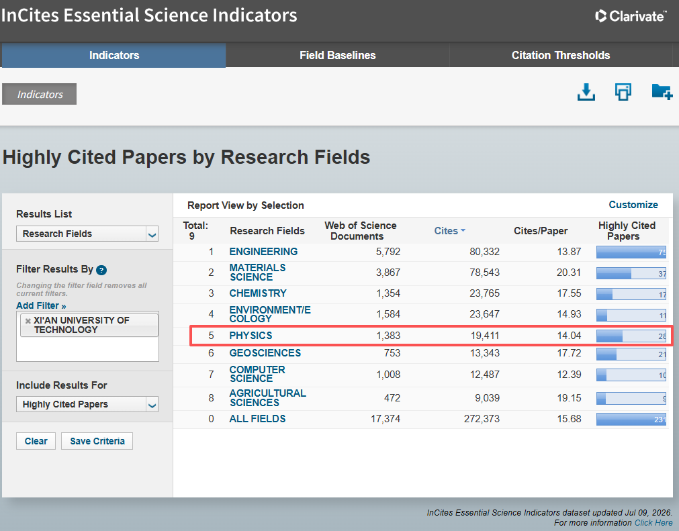This screenshot has width=679, height=531.
Task: Click the print report icon
Action: (623, 92)
